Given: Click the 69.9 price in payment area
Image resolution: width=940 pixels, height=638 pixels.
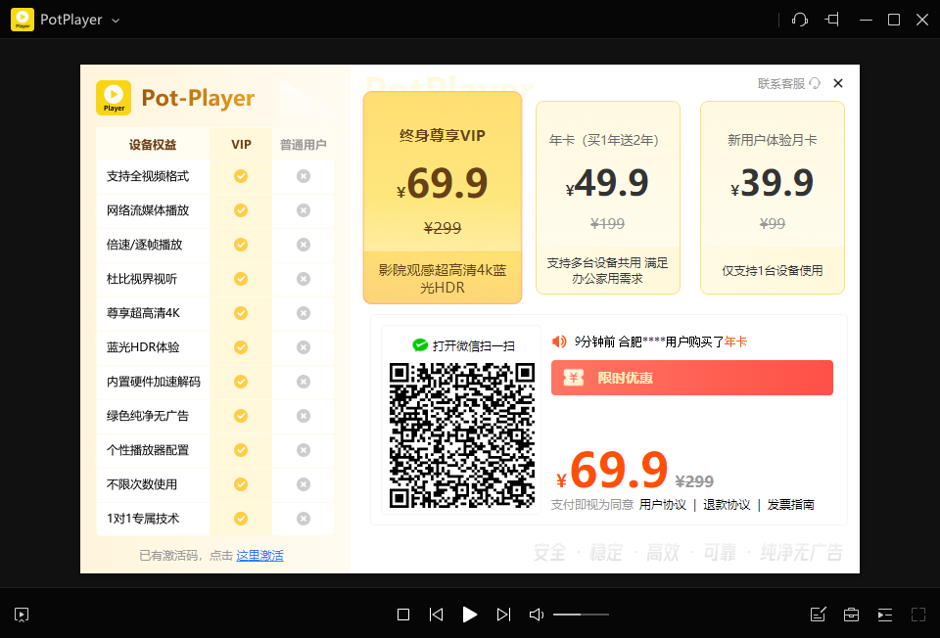Looking at the screenshot, I should click(x=619, y=471).
